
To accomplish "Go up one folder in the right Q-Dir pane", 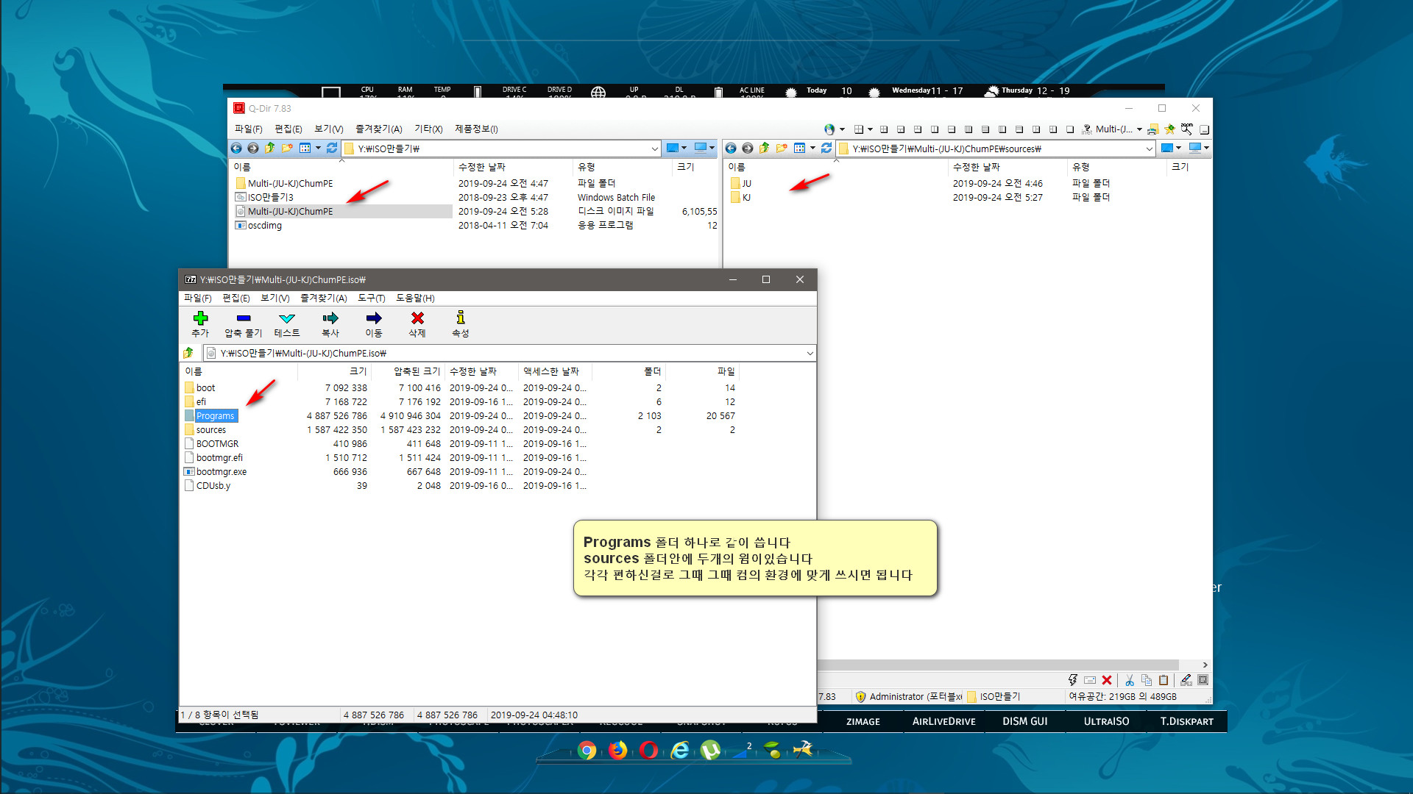I will point(765,149).
